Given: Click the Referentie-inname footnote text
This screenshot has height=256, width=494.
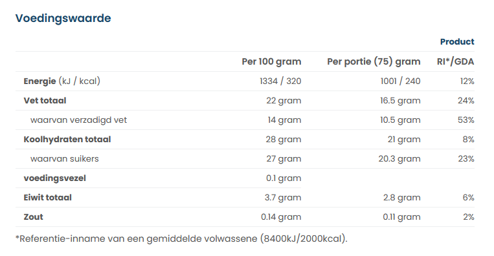Looking at the screenshot, I should coord(181,239).
